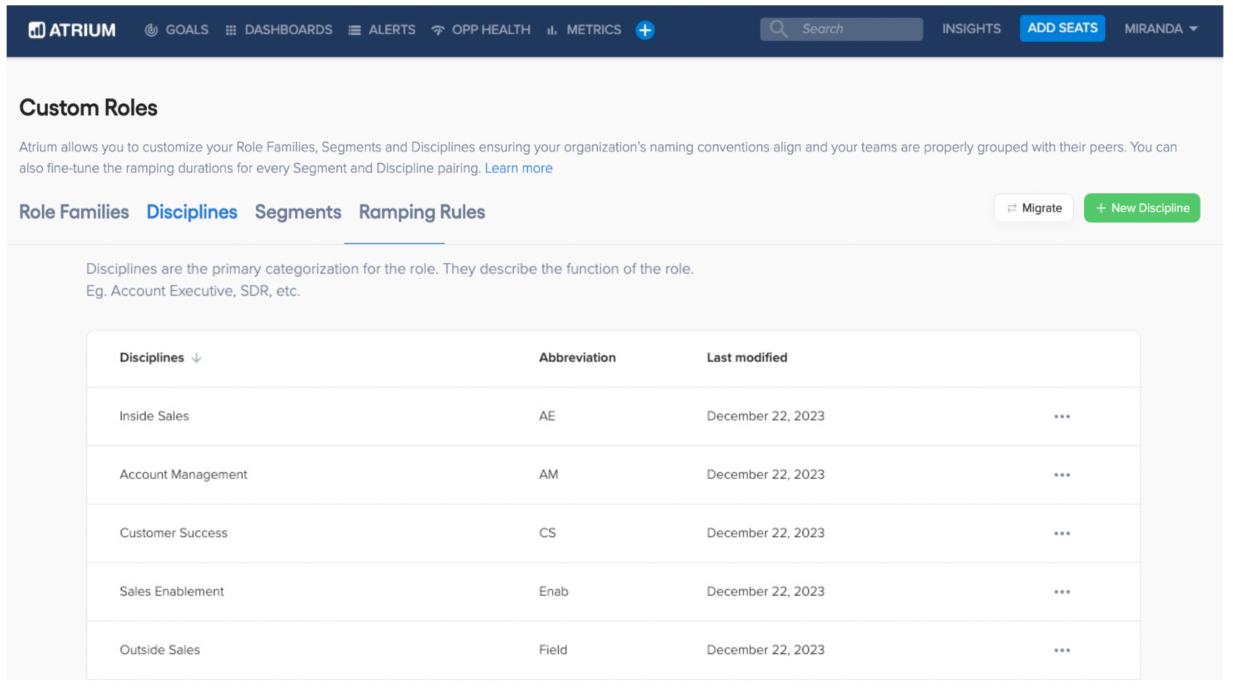The height and width of the screenshot is (688, 1233).
Task: Select the Goals target icon
Action: [x=151, y=29]
